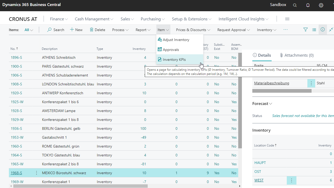Click the filter funnel icon
The height and width of the screenshot is (188, 334).
point(306,30)
